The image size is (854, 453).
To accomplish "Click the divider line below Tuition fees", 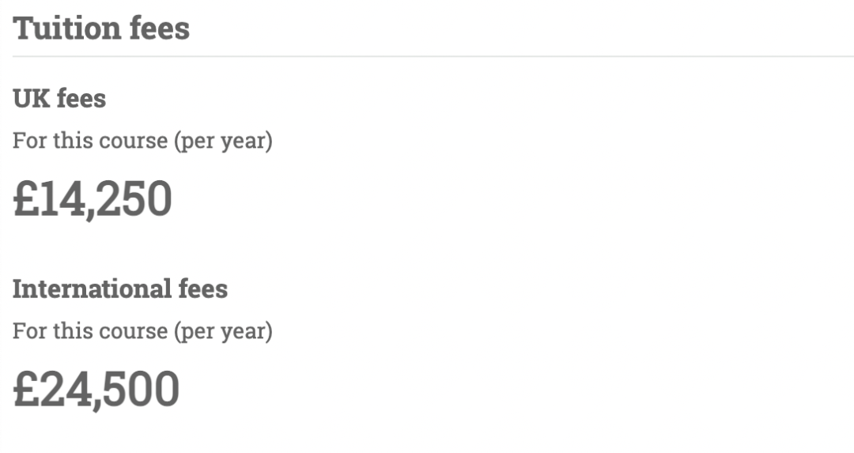I will [433, 56].
